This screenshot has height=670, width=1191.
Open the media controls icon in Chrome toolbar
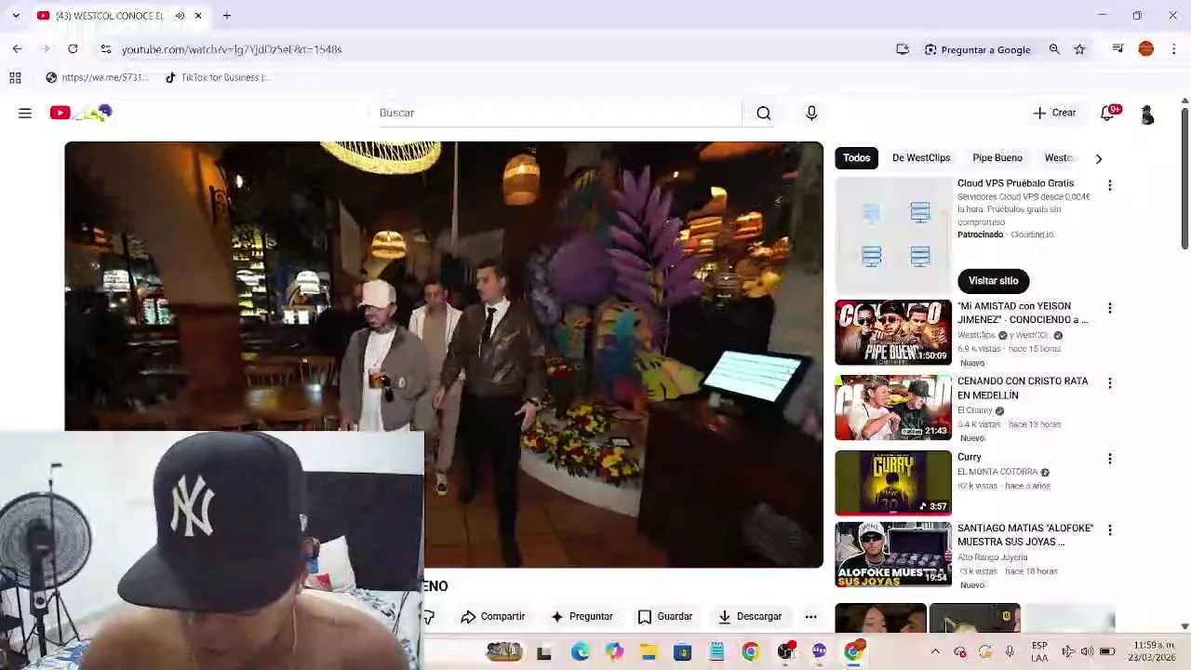click(1118, 49)
